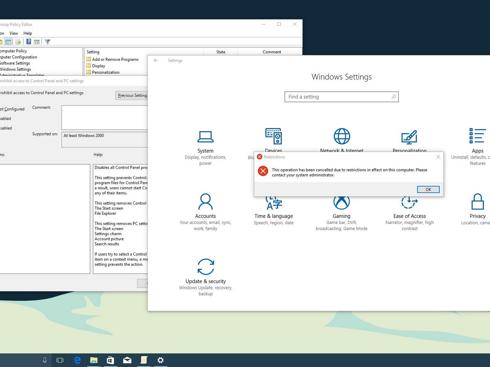Open the Help menu

pyautogui.click(x=28, y=33)
